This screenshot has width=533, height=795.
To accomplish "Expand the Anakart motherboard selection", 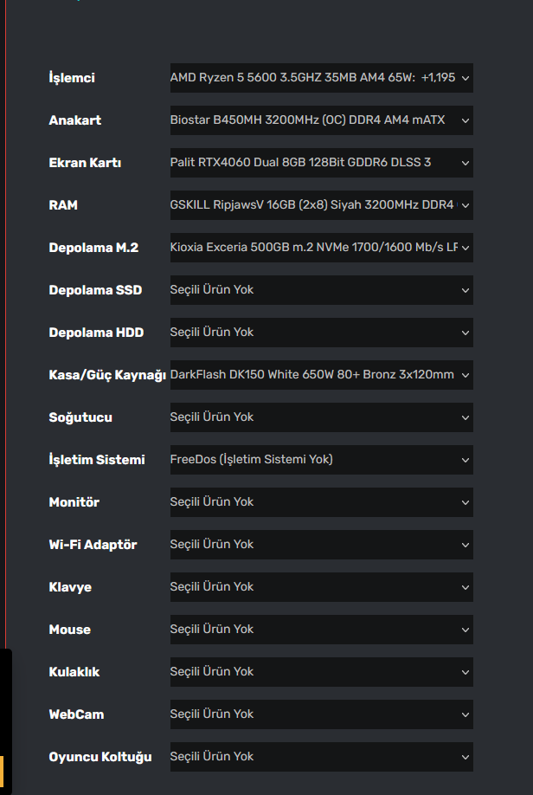I will coord(321,120).
